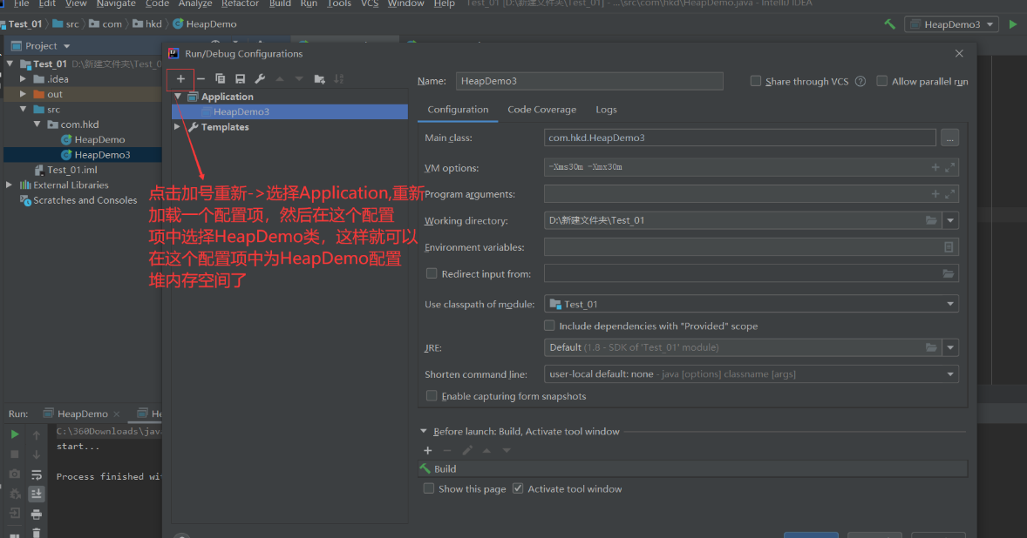Select HeapDemo tab in Run panel
Screen dimensions: 1027x538
(x=82, y=414)
